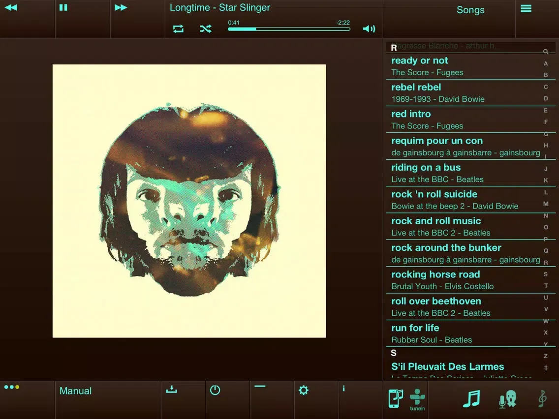Click the song progress bar
This screenshot has width=559, height=419.
coord(289,29)
